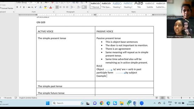
Task: Open the Paragraph dialog launcher
Action: (88, 12)
